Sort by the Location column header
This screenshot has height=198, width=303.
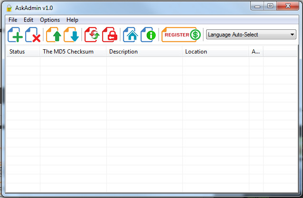coord(216,52)
